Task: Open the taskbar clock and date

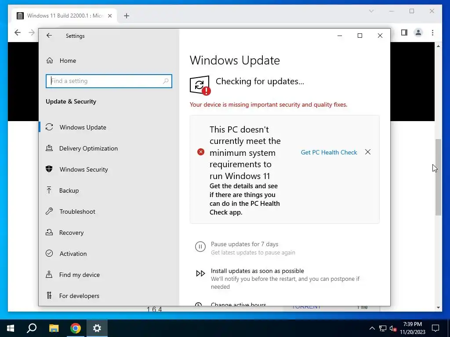Action: tap(412, 328)
